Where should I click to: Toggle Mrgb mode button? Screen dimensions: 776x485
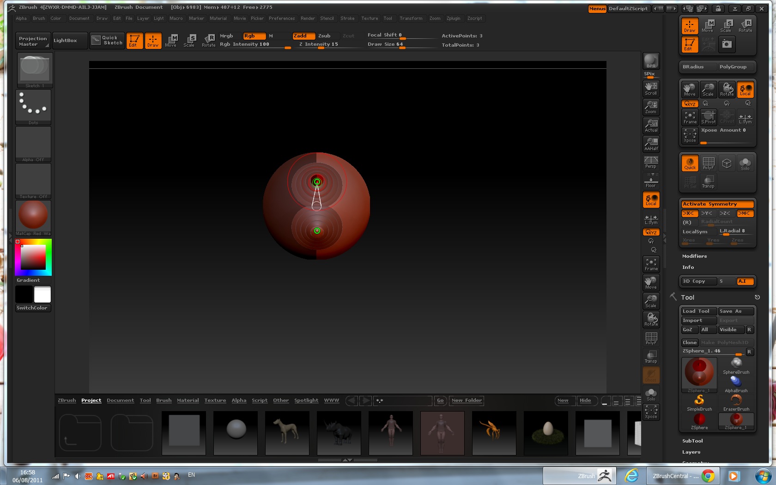pos(230,36)
